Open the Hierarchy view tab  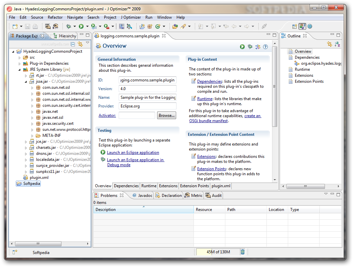pyautogui.click(x=65, y=36)
